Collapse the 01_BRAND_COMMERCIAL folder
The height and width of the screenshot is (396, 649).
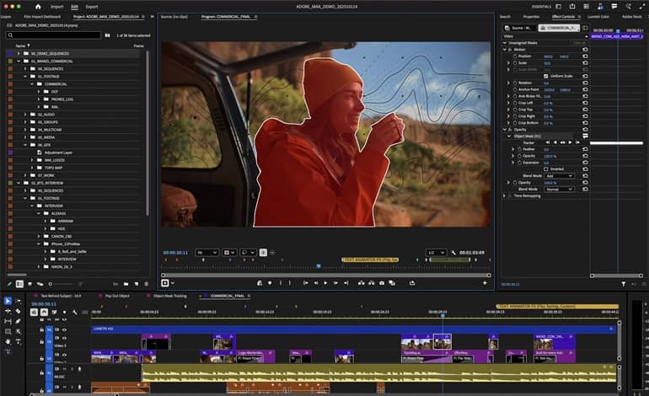(17, 61)
